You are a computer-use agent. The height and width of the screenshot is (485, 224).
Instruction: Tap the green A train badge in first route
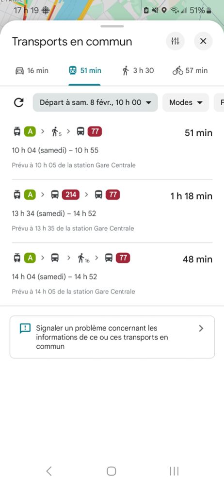(x=30, y=132)
